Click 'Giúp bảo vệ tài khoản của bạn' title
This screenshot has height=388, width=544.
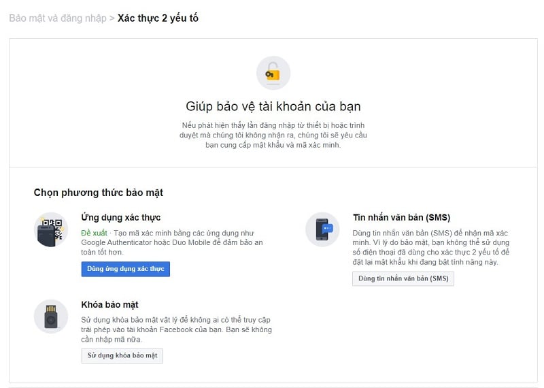273,106
